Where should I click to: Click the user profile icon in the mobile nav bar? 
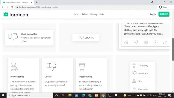(x=156, y=42)
